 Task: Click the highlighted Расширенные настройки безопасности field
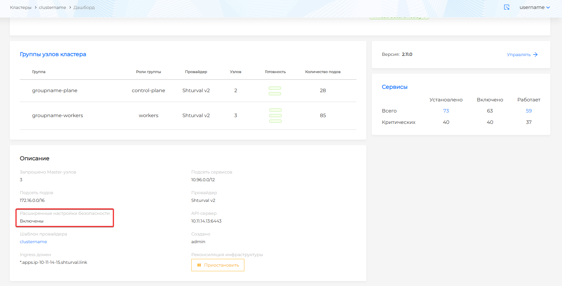(x=64, y=218)
